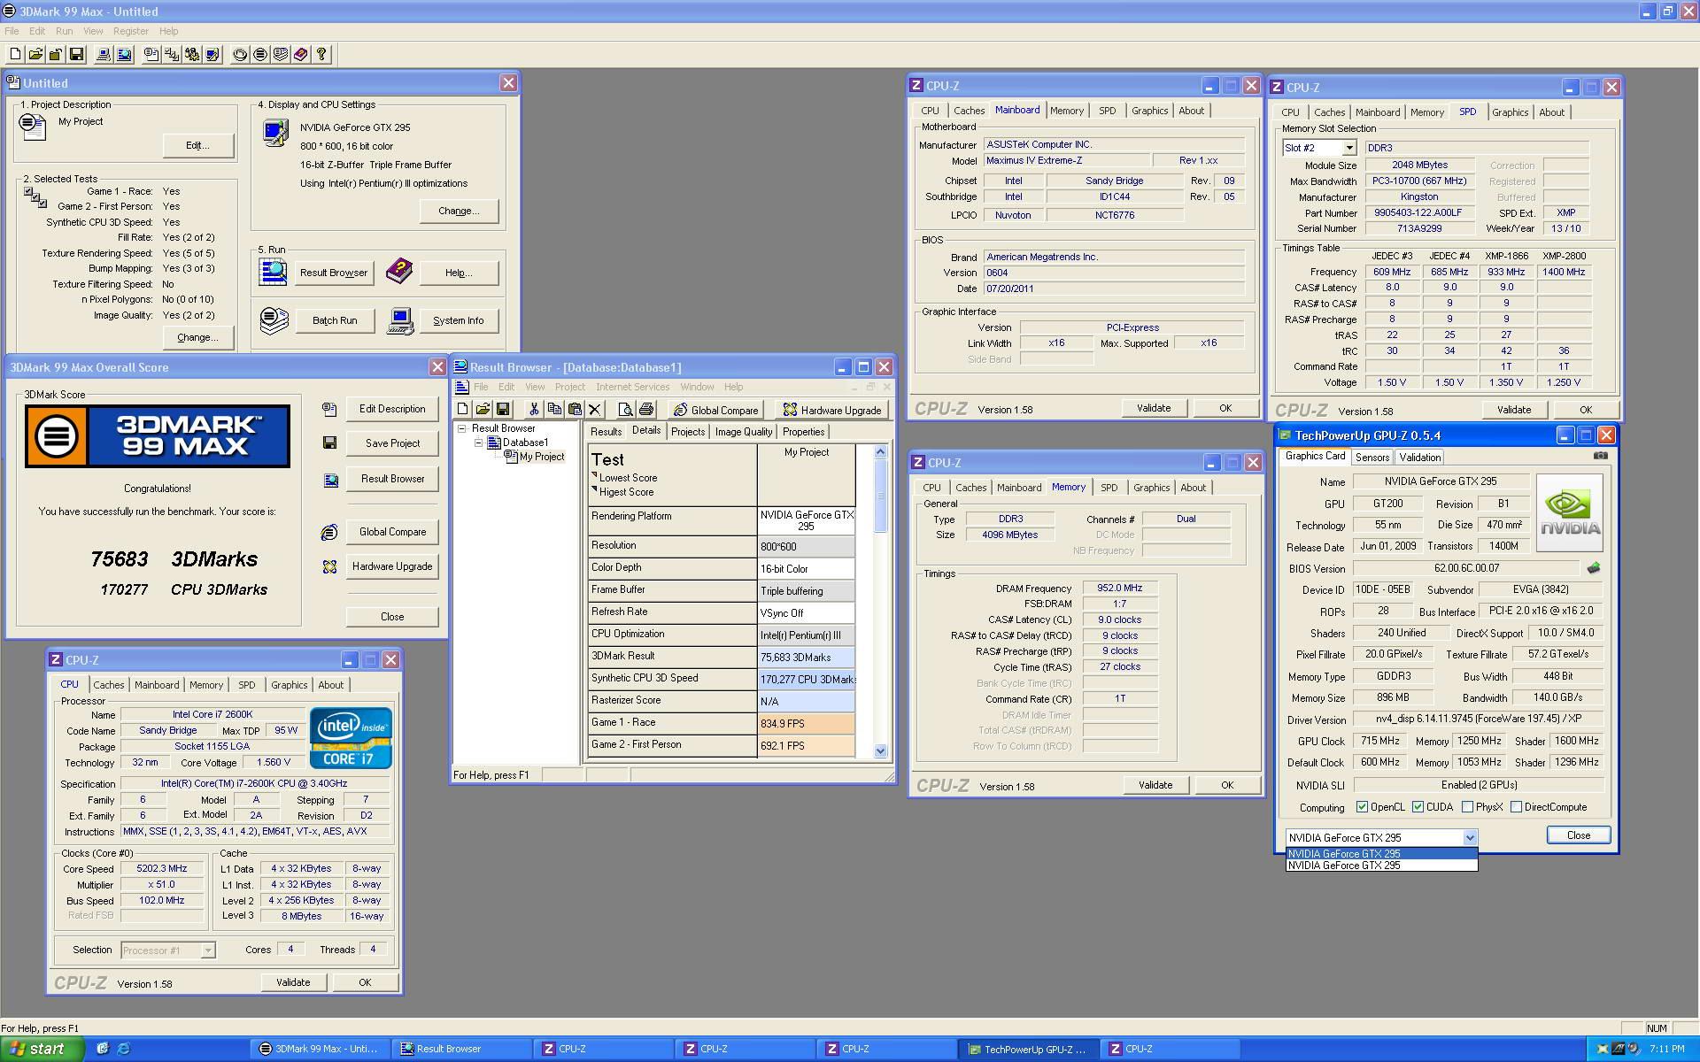The height and width of the screenshot is (1062, 1700).
Task: Click the question mark icon in 3DMark toolbar
Action: [321, 55]
